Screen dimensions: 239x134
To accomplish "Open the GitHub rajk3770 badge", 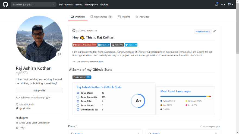I will point(117,45).
